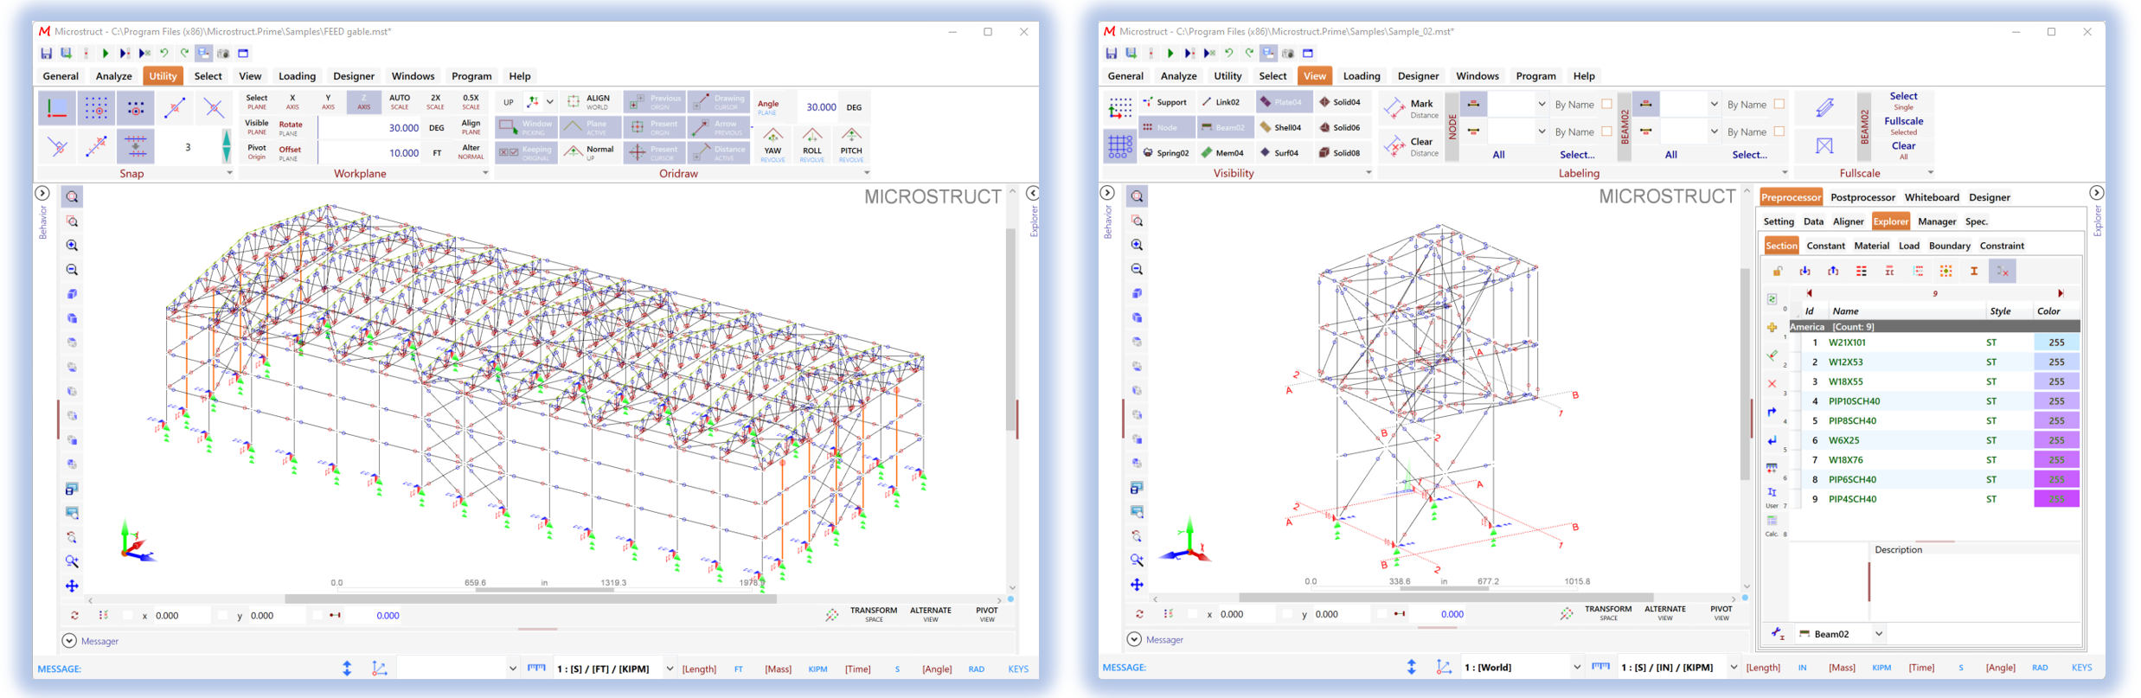Expand Workplane group arrow in left window
2141x698 pixels.
coord(484,173)
